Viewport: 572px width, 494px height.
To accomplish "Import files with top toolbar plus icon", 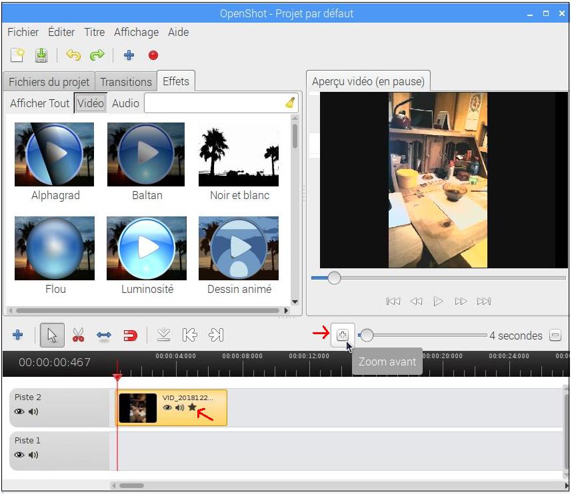I will 129,55.
